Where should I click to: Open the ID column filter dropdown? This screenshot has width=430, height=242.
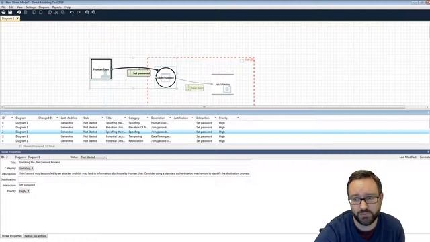click(x=12, y=118)
